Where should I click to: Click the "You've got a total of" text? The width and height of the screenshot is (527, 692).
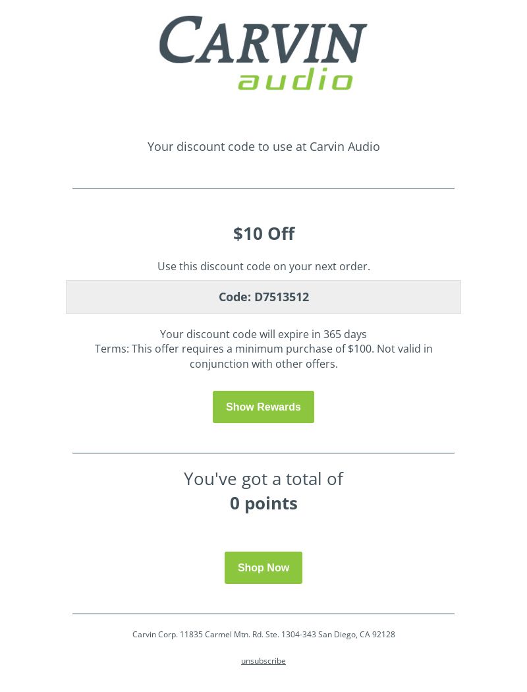click(263, 479)
